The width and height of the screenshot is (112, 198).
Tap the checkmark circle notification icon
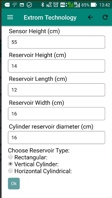pyautogui.click(x=29, y=5)
